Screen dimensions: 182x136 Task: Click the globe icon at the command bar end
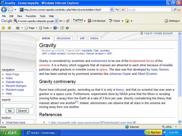click(67, 28)
